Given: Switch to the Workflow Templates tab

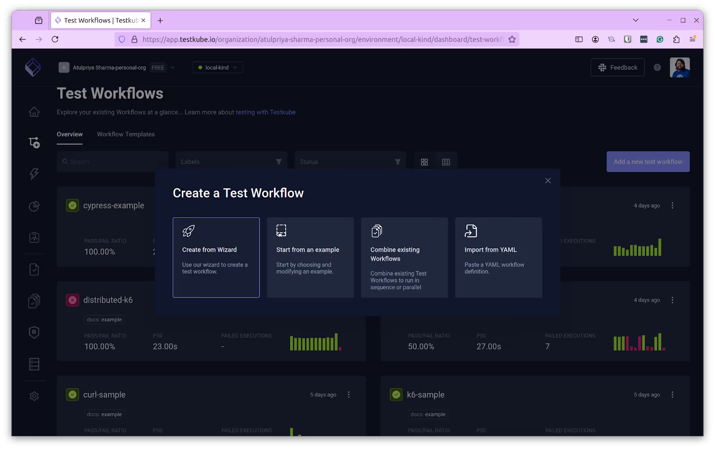Looking at the screenshot, I should 126,134.
